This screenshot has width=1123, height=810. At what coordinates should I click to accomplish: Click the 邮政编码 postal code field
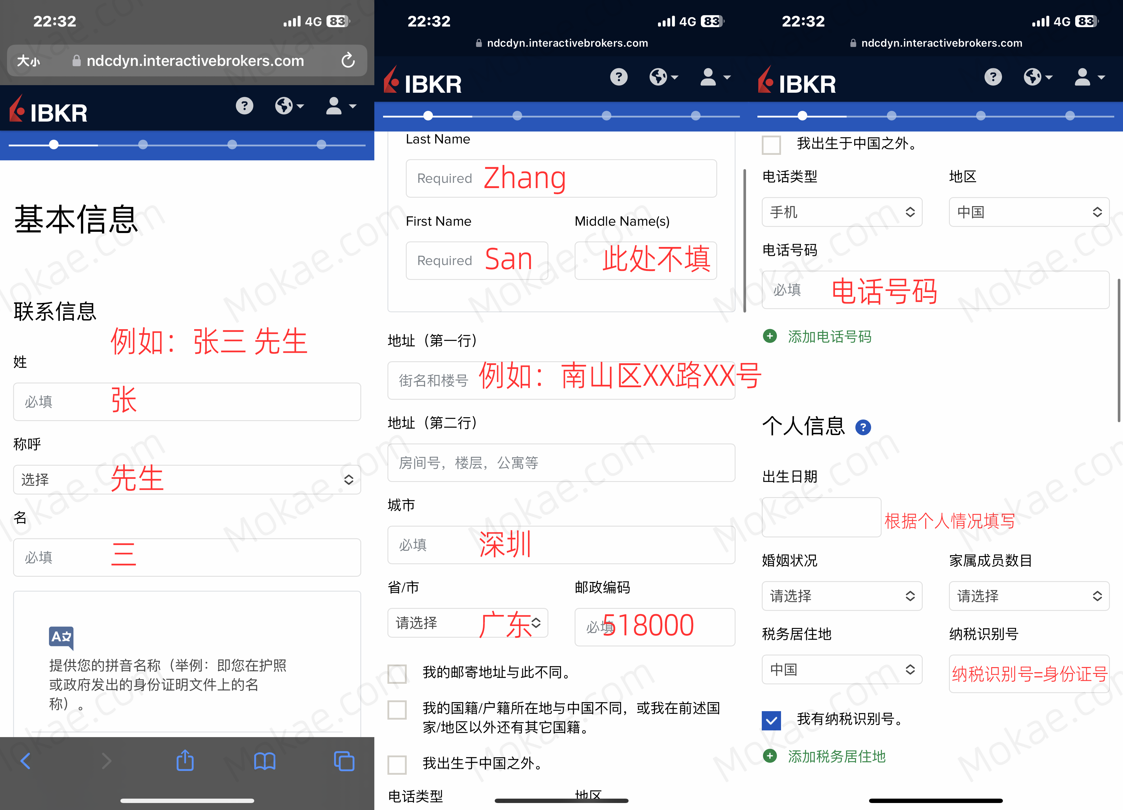click(655, 627)
